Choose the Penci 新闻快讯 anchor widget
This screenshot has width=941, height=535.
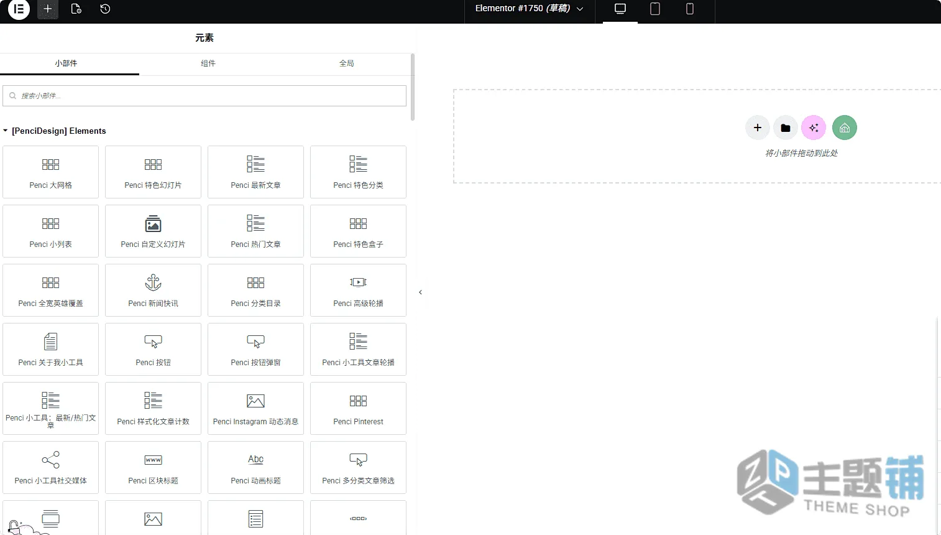[x=154, y=291]
